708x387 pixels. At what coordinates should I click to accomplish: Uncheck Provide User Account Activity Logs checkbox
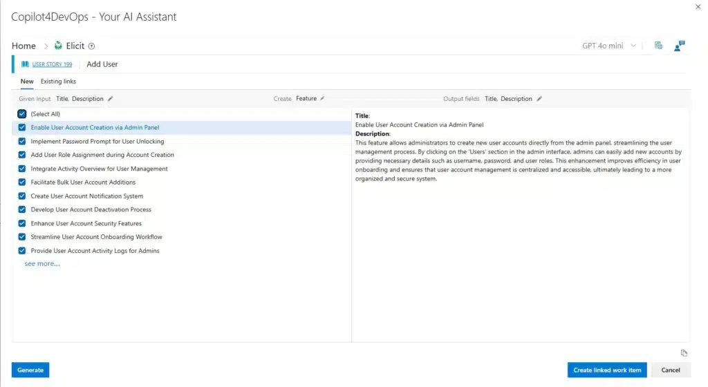click(22, 250)
